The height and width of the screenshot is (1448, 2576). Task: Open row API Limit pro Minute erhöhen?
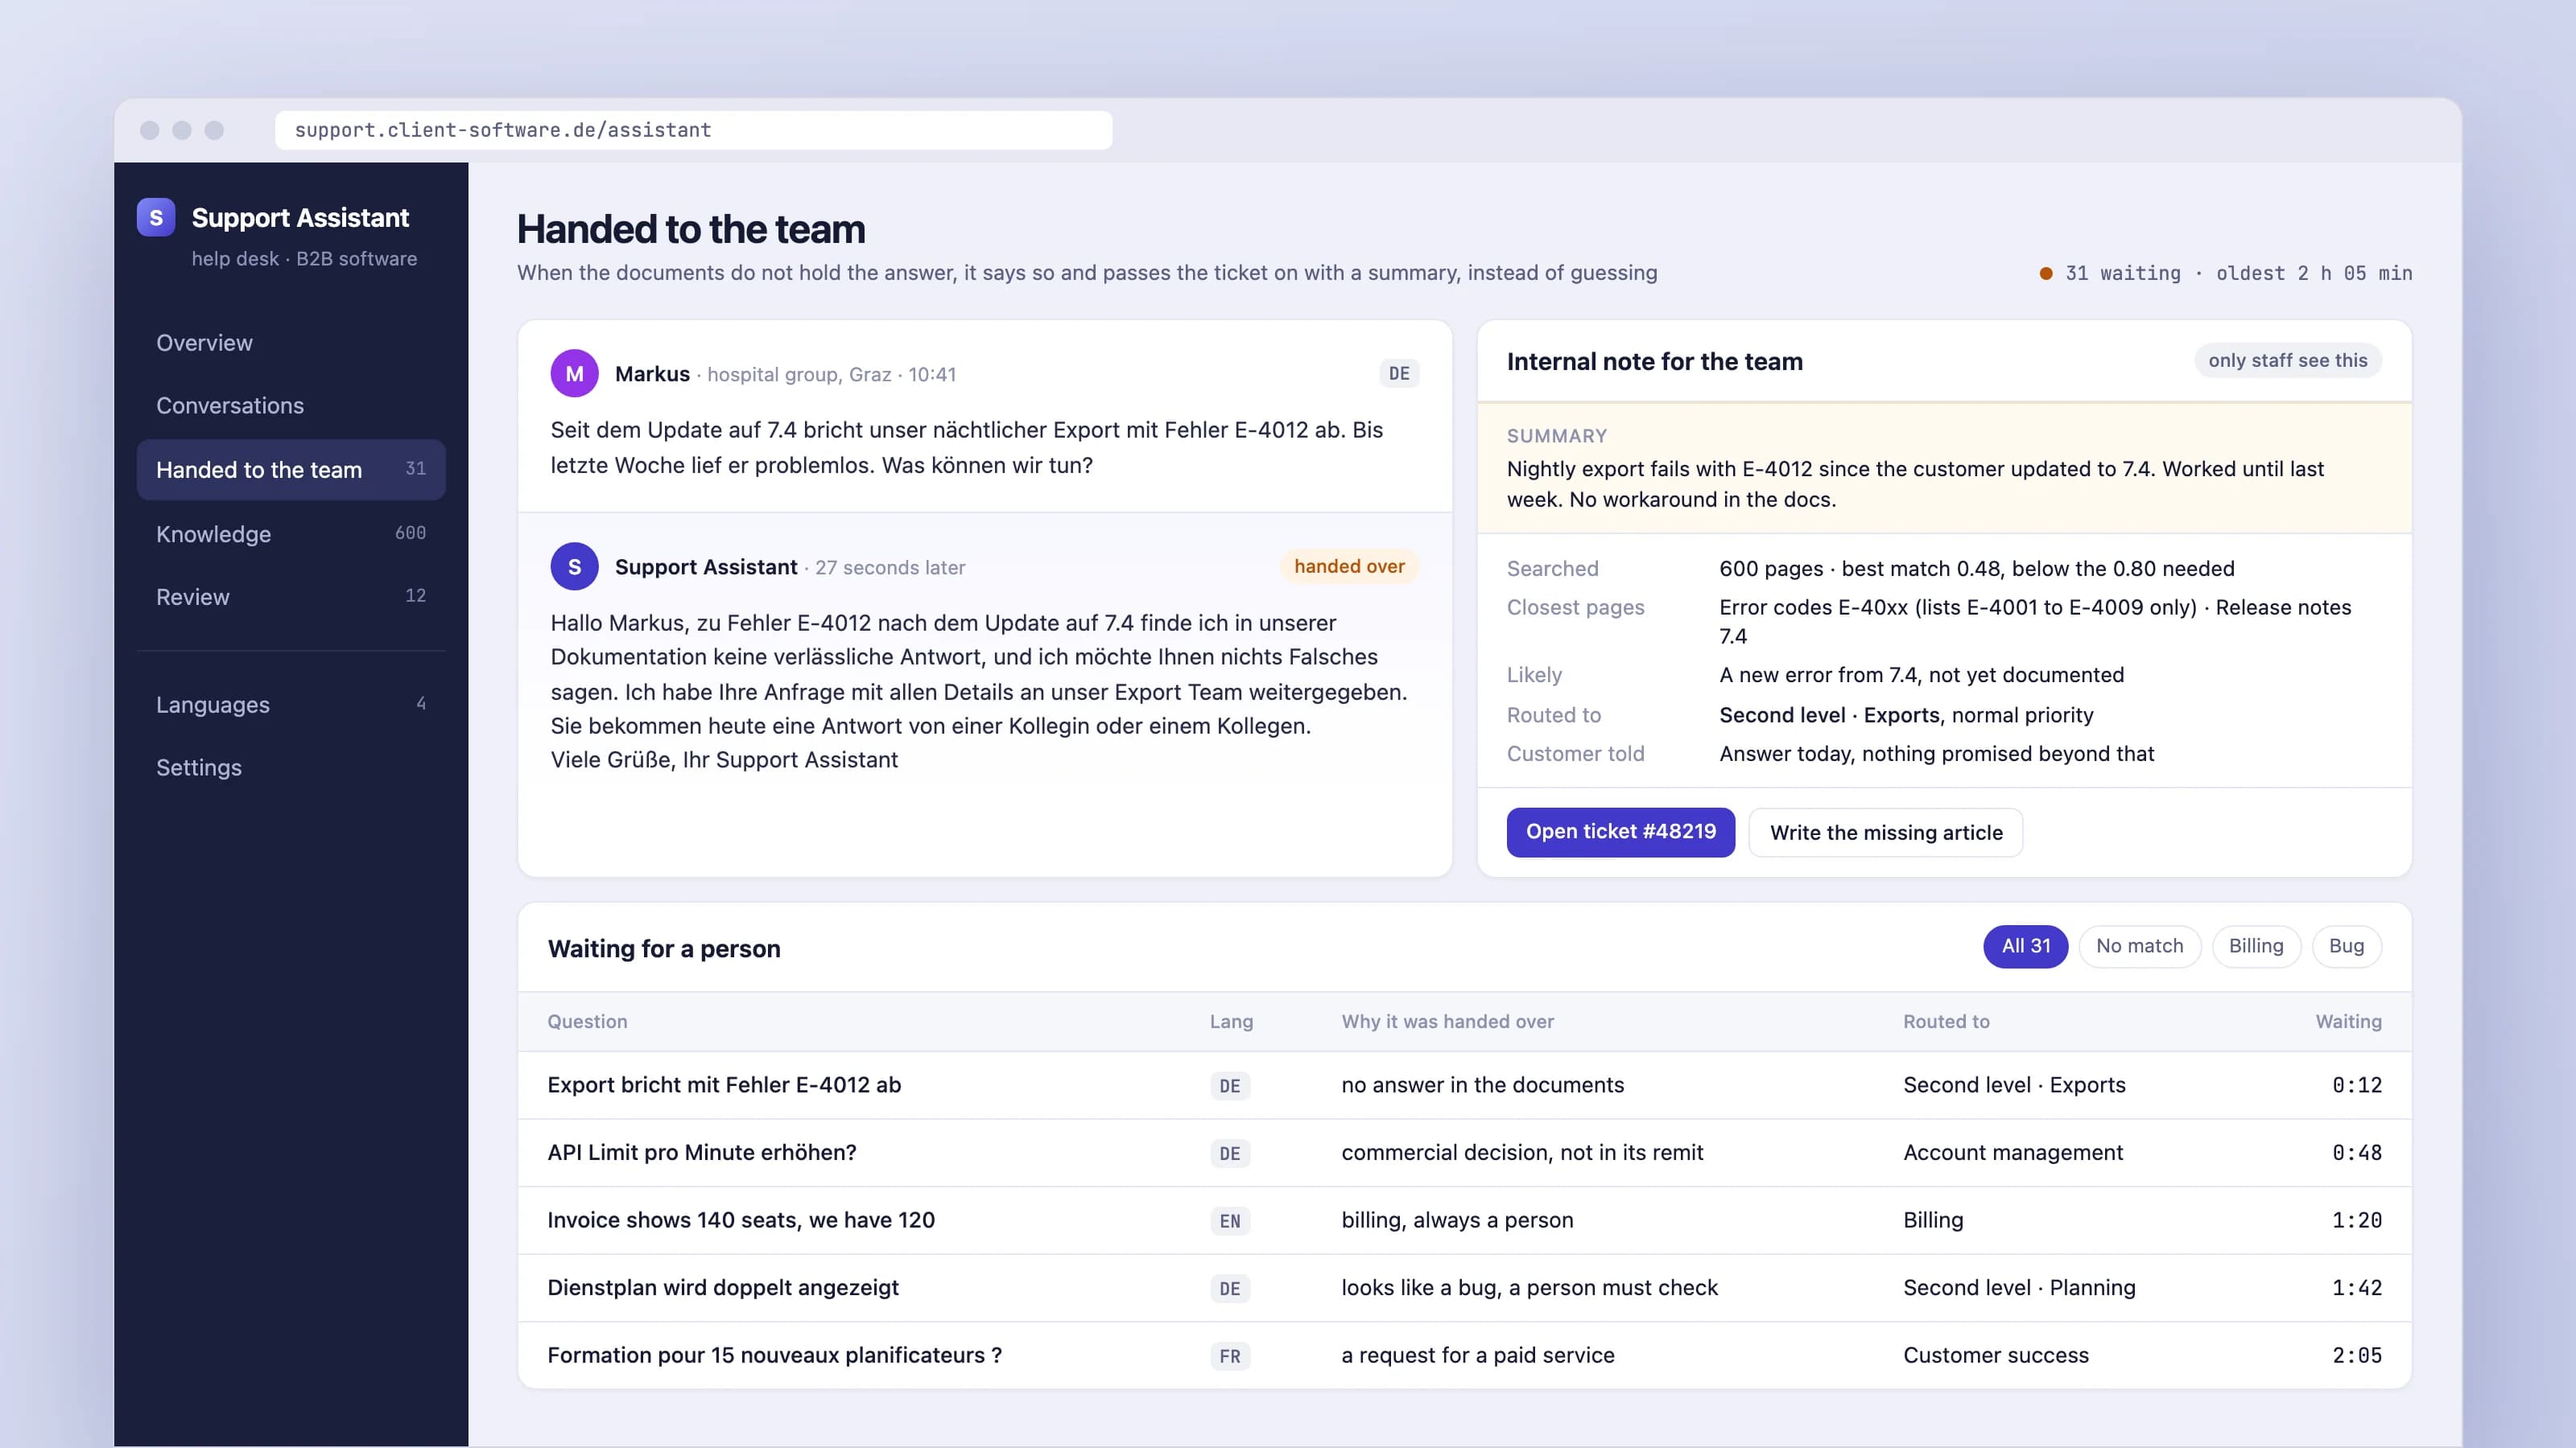coord(1464,1152)
